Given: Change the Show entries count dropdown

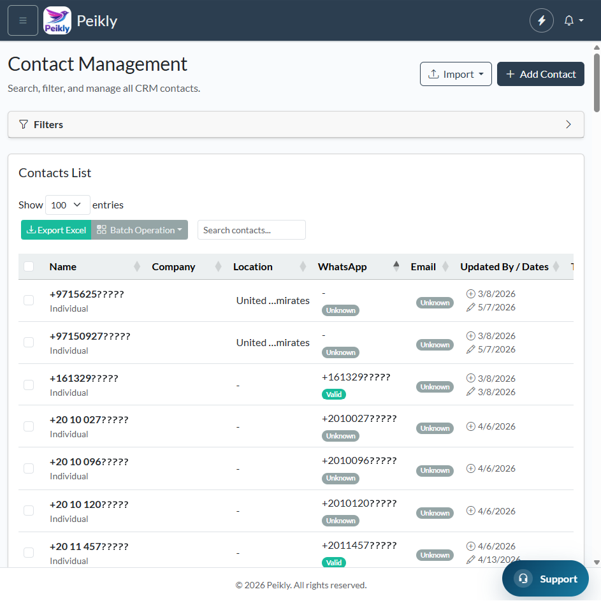Looking at the screenshot, I should click(x=68, y=205).
